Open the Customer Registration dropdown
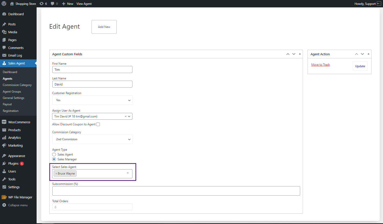Image resolution: width=383 pixels, height=224 pixels. [93, 100]
